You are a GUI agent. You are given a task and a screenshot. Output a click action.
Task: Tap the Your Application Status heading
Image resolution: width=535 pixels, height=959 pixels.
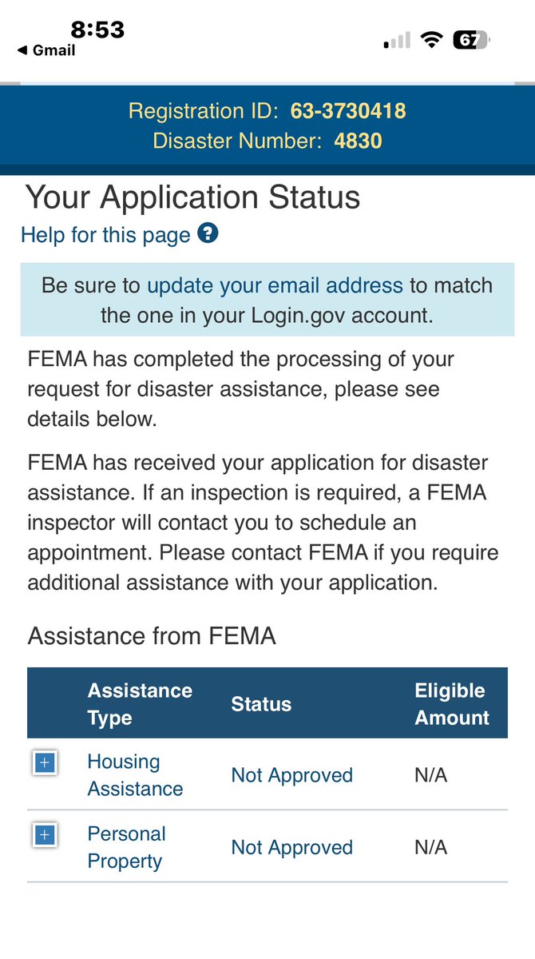click(192, 197)
